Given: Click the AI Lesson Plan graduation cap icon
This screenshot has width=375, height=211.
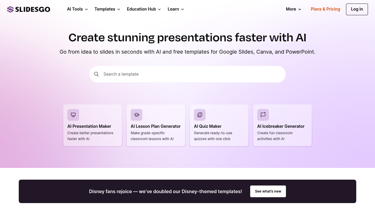Looking at the screenshot, I should (x=137, y=115).
